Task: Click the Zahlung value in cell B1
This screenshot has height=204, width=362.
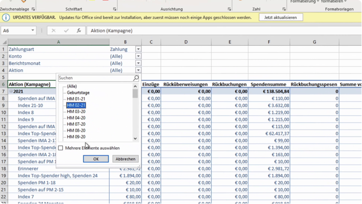Action: point(119,49)
